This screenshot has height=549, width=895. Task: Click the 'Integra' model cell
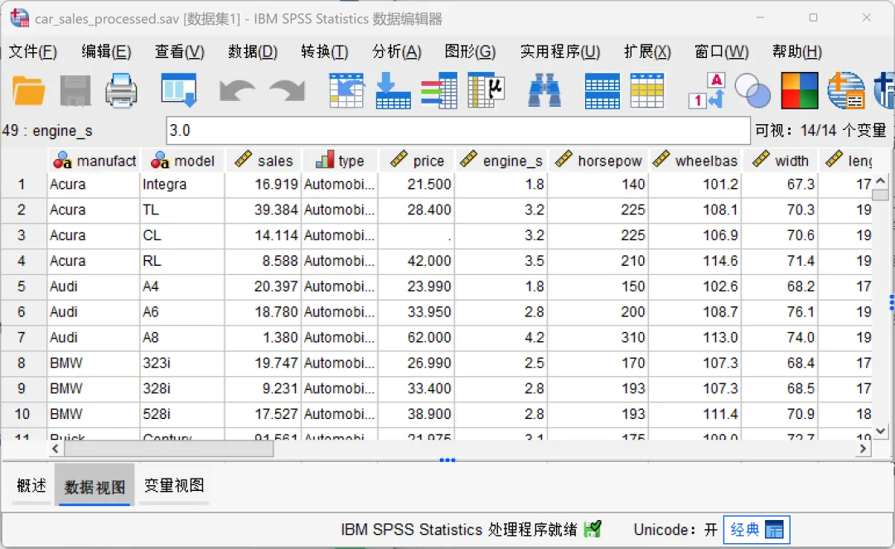click(182, 184)
